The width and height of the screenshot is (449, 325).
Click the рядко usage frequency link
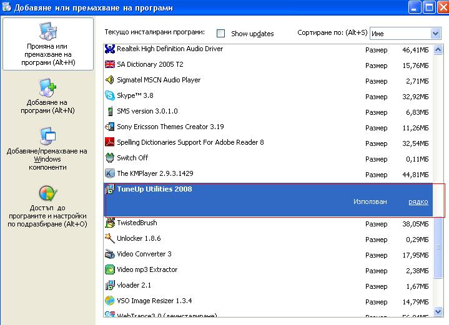tap(418, 201)
